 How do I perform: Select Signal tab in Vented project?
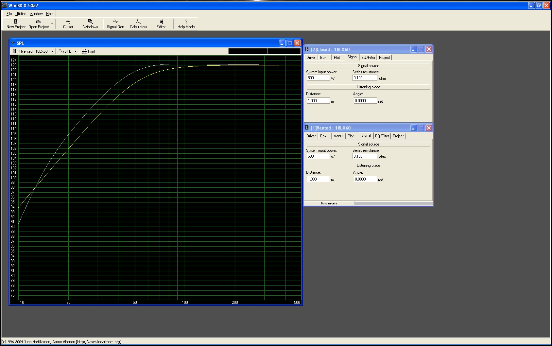(366, 135)
